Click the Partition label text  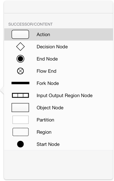[45, 120]
